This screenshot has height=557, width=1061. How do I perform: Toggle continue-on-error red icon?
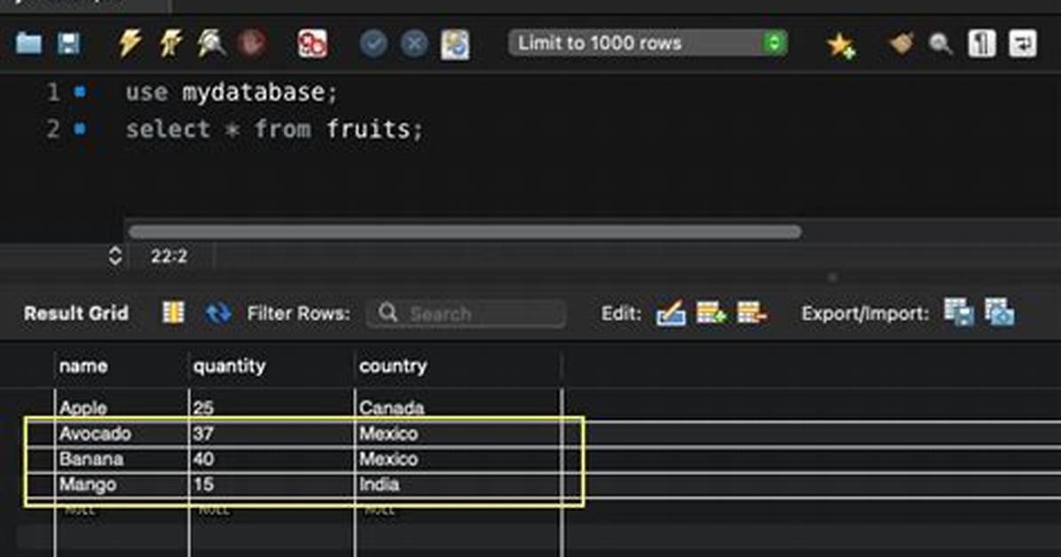tap(312, 44)
